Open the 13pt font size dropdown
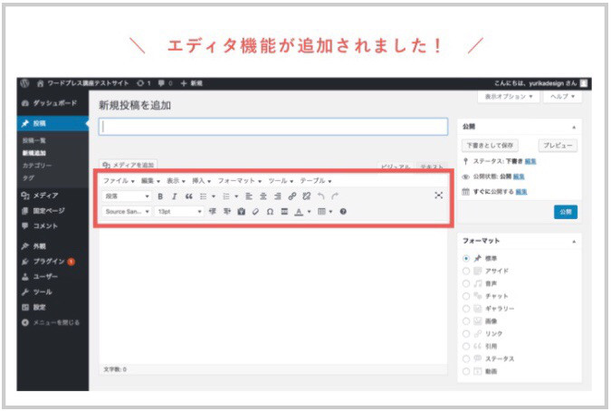 pyautogui.click(x=179, y=212)
